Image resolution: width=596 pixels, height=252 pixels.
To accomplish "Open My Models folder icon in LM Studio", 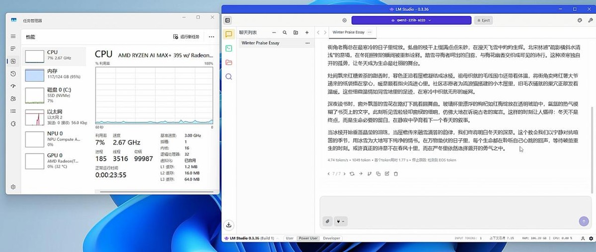I will pos(228,63).
